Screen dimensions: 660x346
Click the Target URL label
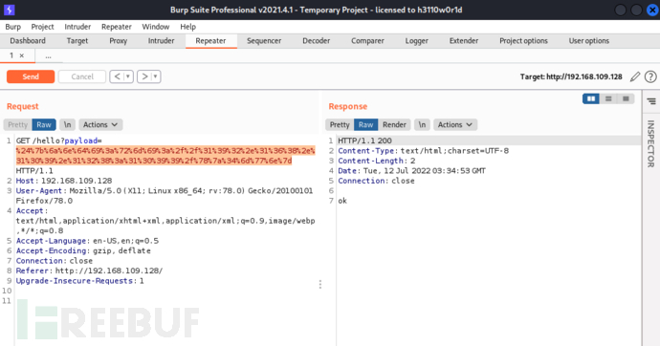(571, 76)
